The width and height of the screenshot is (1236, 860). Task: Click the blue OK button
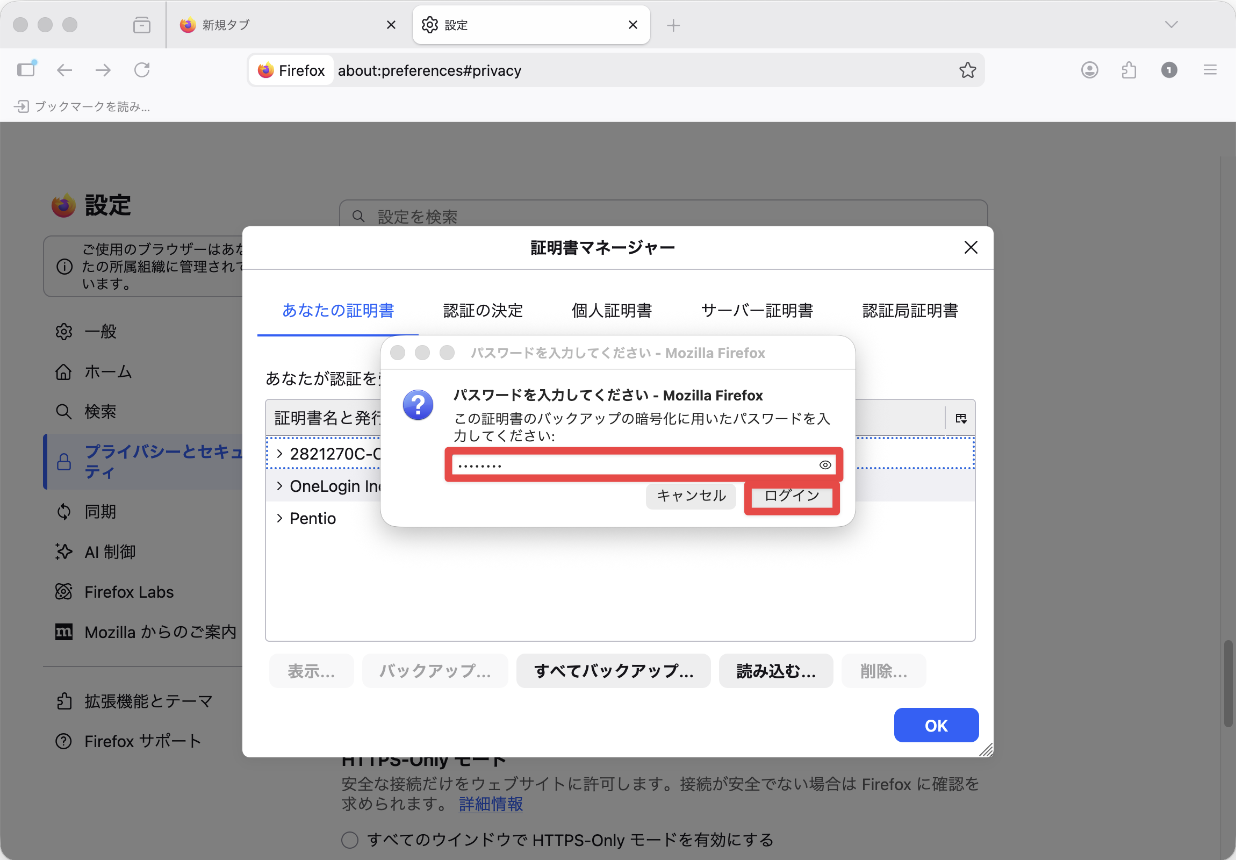(x=936, y=726)
